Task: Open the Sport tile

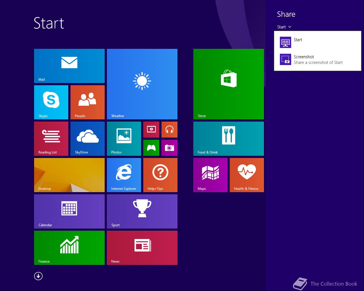Action: point(142,211)
